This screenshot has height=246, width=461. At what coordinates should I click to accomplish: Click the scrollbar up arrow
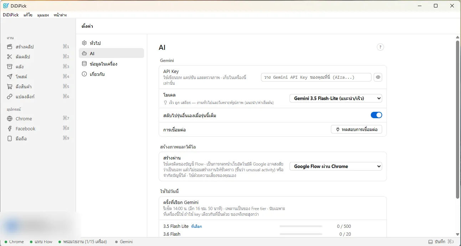point(458,37)
